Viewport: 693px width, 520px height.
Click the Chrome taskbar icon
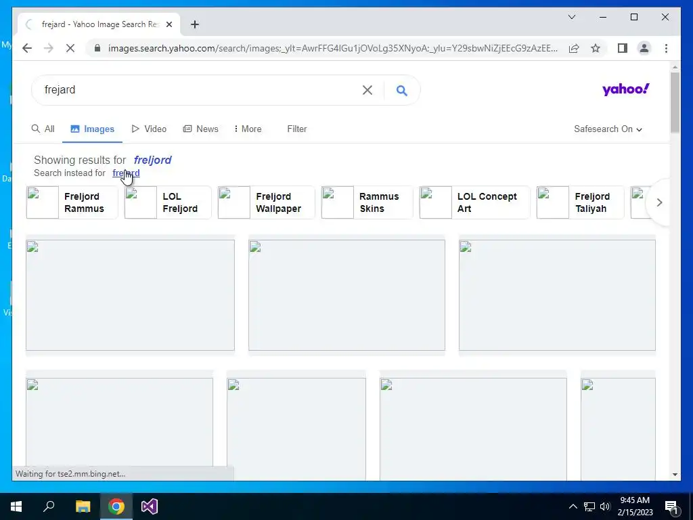[x=116, y=506]
